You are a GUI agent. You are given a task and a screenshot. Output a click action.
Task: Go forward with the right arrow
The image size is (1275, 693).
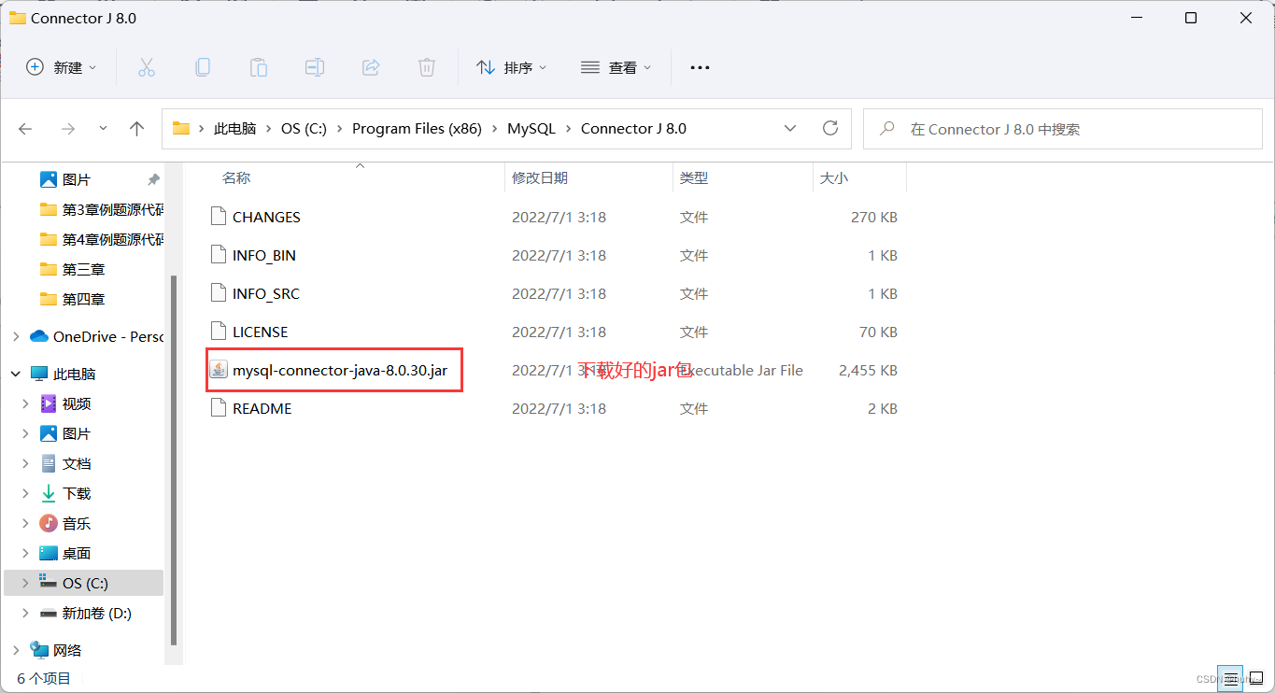(x=67, y=129)
